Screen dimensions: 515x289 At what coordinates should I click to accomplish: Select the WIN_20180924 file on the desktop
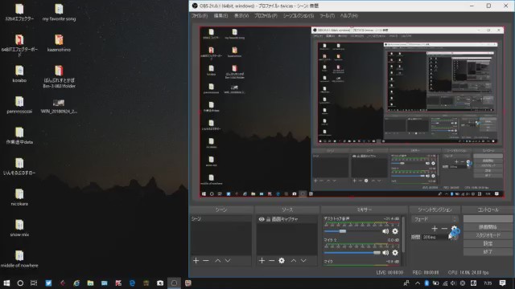pos(59,106)
